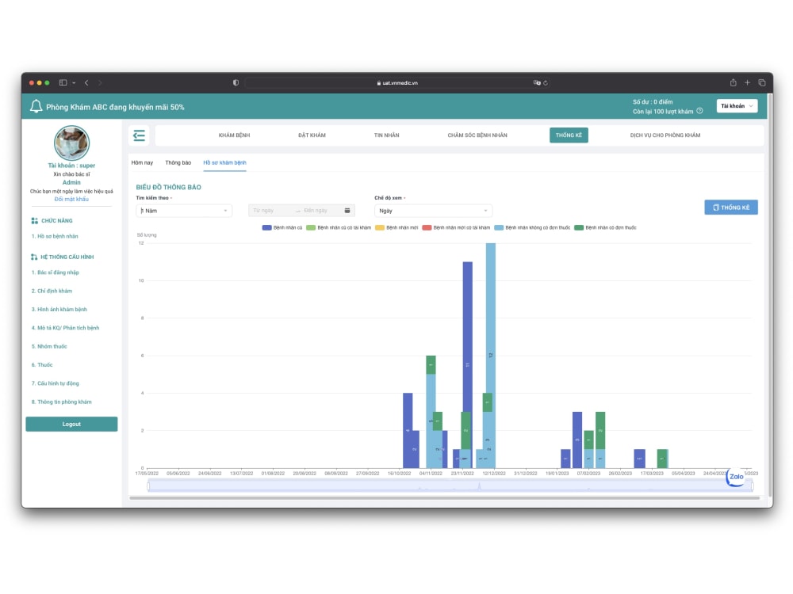This screenshot has height=594, width=793.
Task: Click the chart zoom slider left handle
Action: tap(148, 486)
